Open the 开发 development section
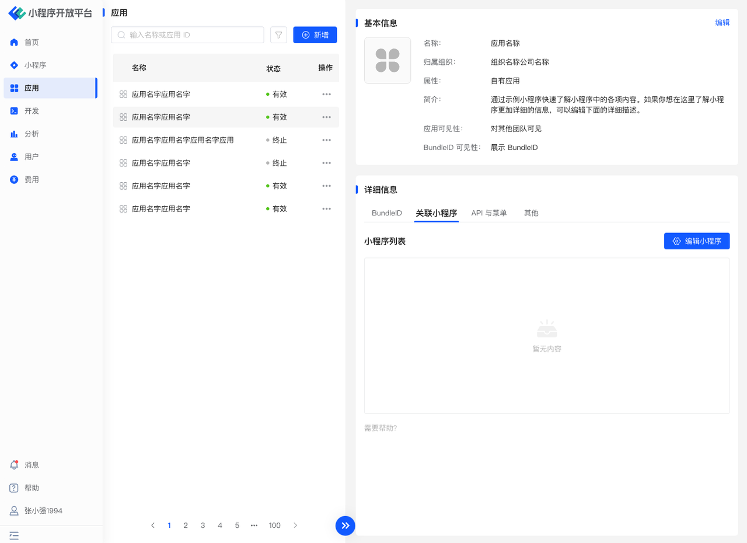Viewport: 747px width, 543px height. click(31, 111)
